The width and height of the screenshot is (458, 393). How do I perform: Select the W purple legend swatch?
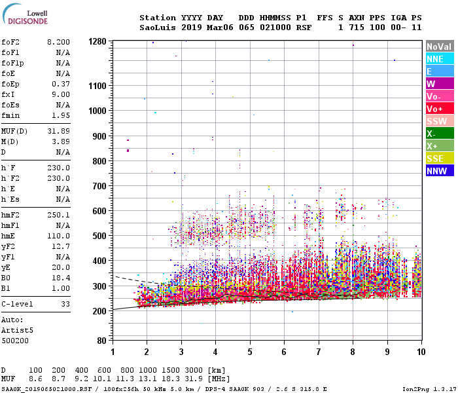coord(440,84)
